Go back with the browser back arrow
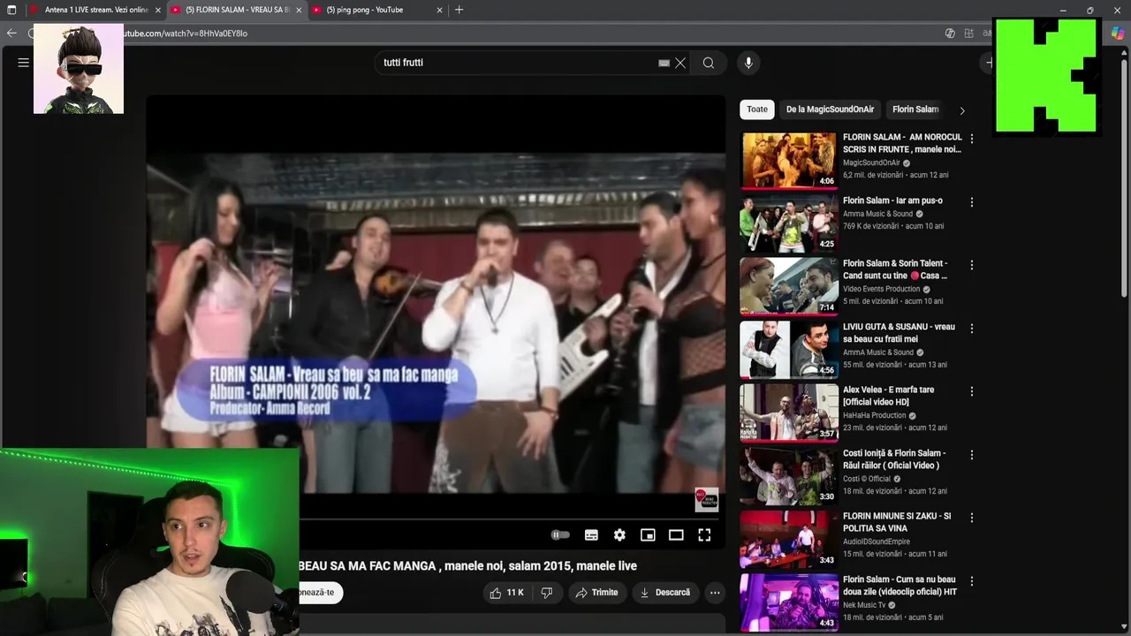Screen dimensions: 1131x636 (x=11, y=33)
